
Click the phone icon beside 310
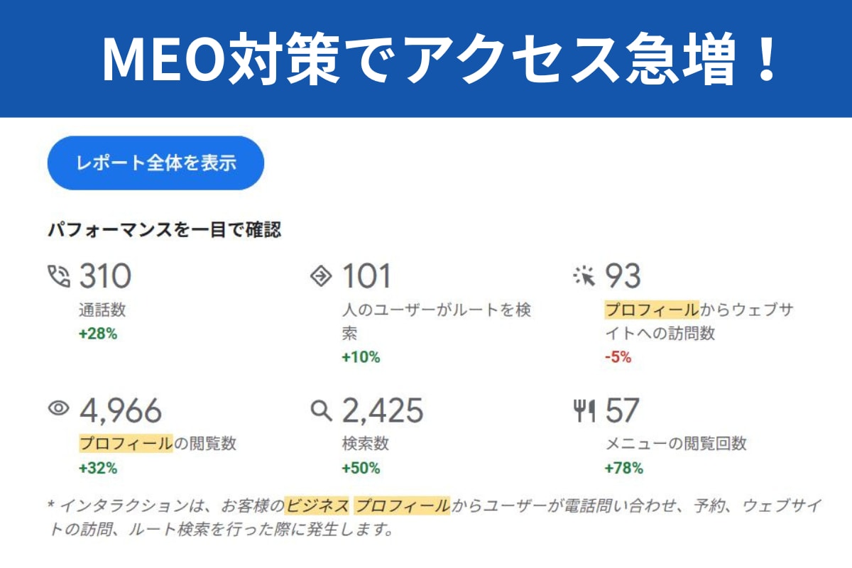59,276
